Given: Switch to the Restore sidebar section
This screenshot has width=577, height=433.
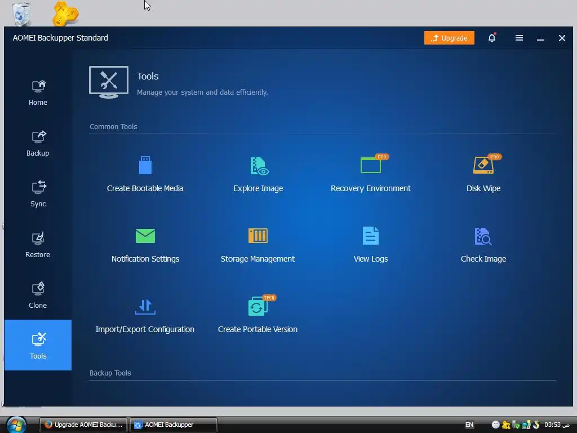Looking at the screenshot, I should click(x=38, y=245).
